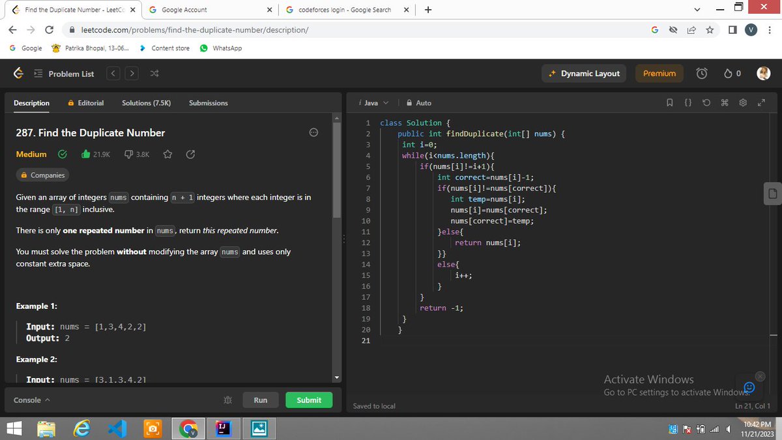
Task: Focus the Chrome address bar URL
Action: click(194, 29)
